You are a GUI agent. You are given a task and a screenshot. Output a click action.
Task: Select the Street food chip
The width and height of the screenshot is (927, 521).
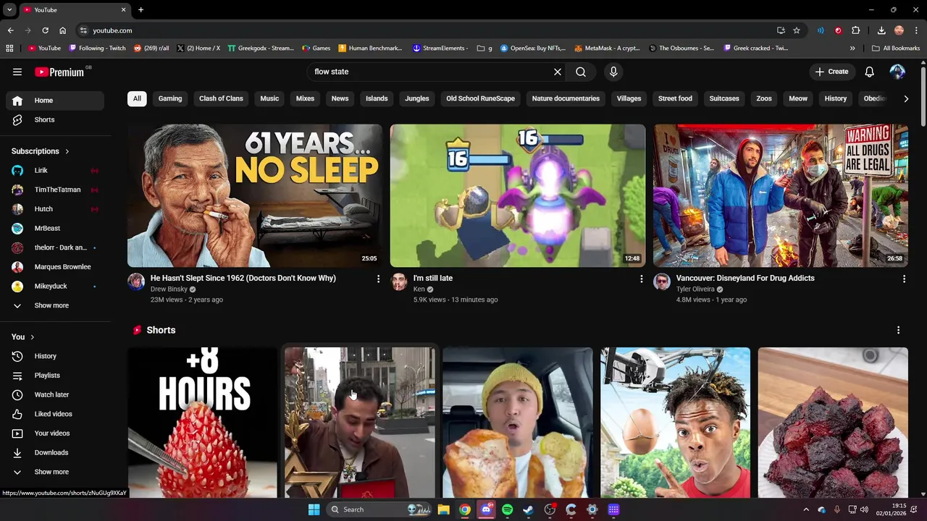click(675, 98)
